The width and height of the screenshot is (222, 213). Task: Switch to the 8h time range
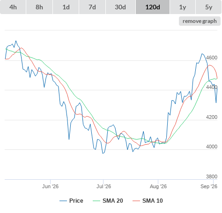[39, 7]
